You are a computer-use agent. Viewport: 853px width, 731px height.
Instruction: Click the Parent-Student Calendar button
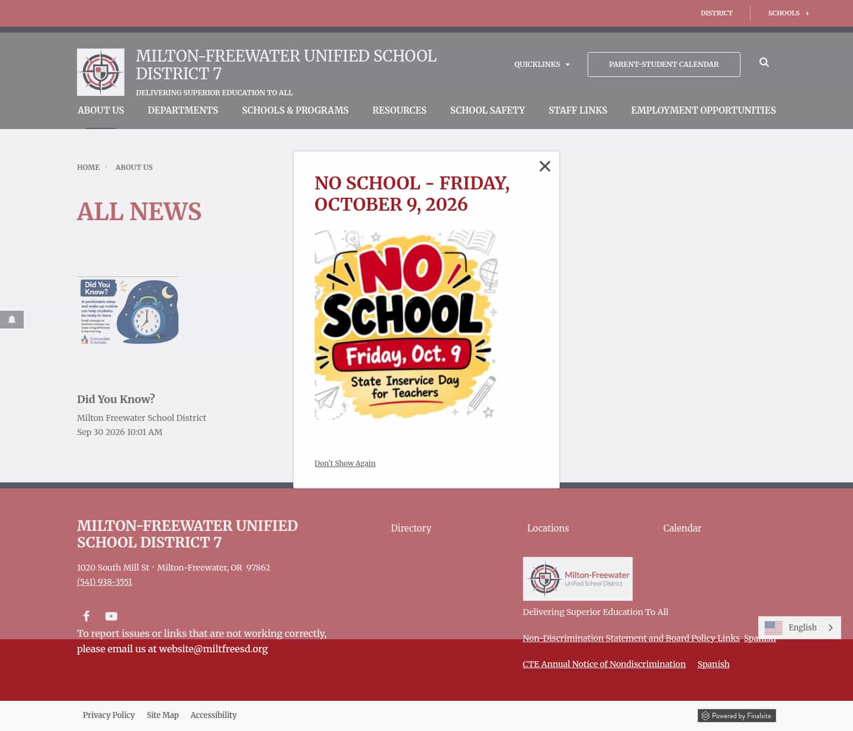point(664,65)
